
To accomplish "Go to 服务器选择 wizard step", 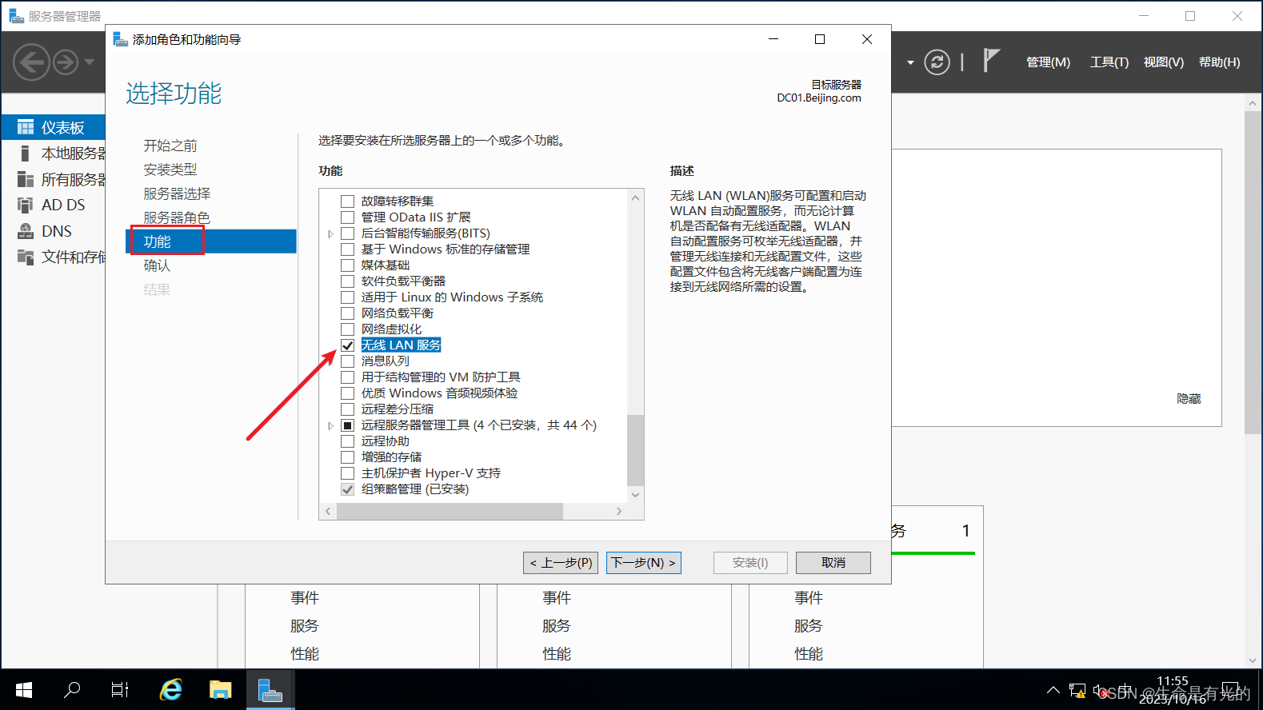I will point(177,193).
